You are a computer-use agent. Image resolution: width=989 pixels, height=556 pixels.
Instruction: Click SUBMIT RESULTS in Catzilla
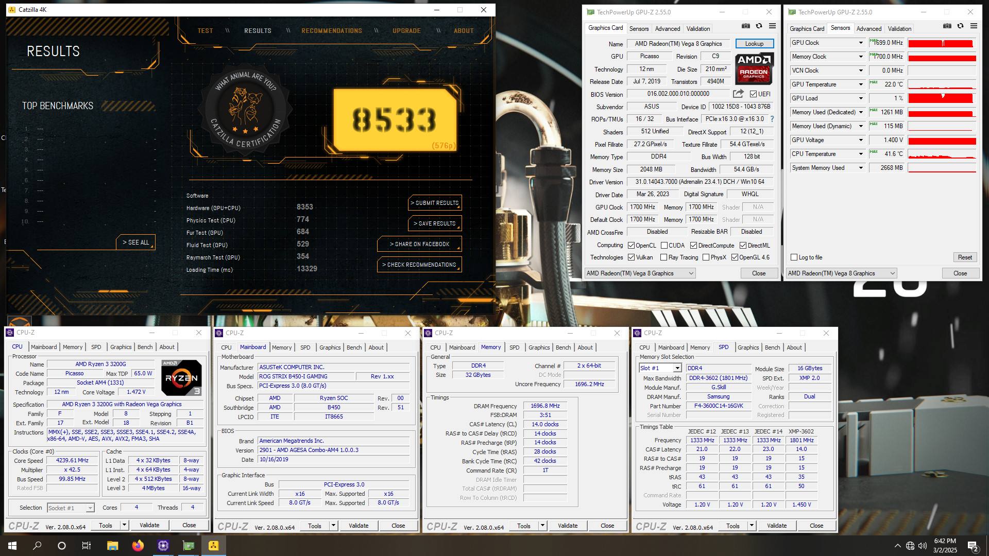[x=435, y=203]
